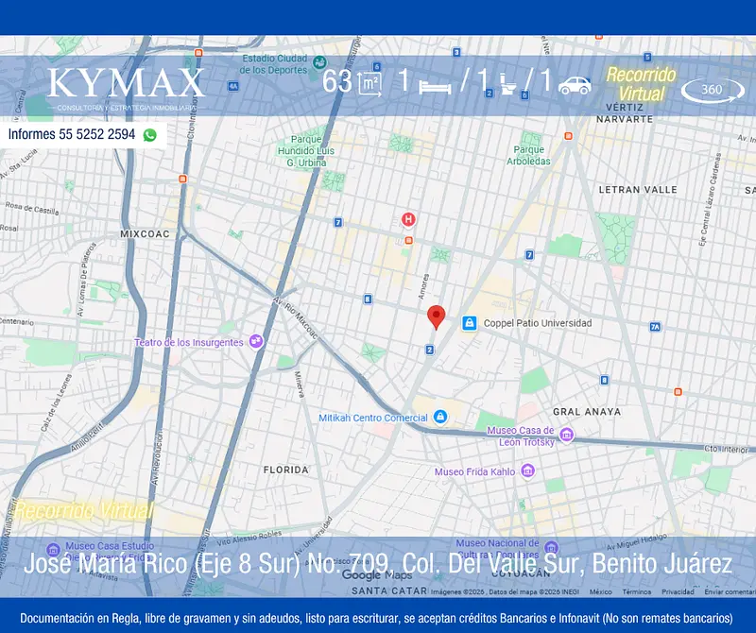Viewport: 756px width, 633px height.
Task: Click the 63 square meters value
Action: click(337, 81)
